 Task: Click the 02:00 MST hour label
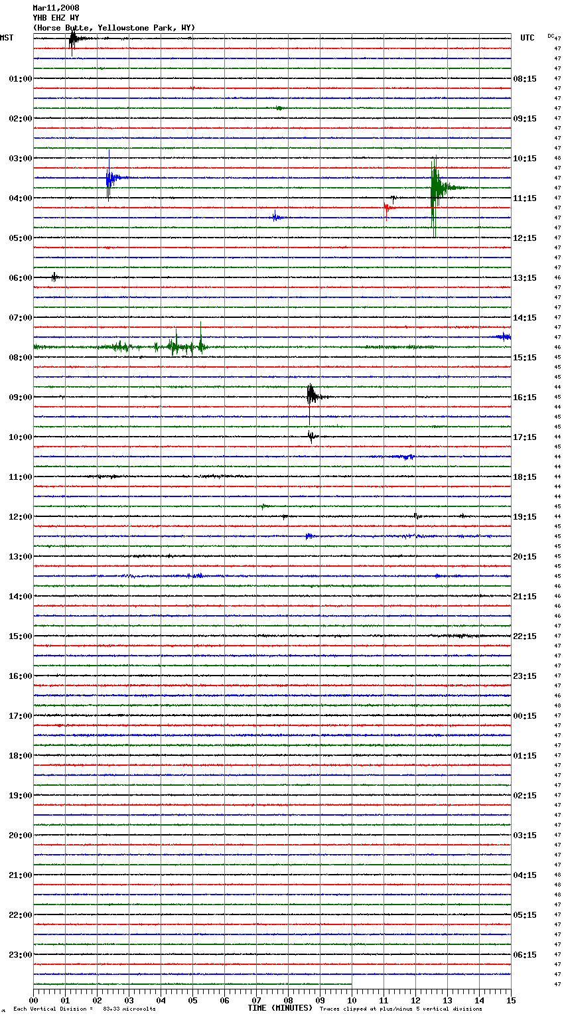[21, 119]
